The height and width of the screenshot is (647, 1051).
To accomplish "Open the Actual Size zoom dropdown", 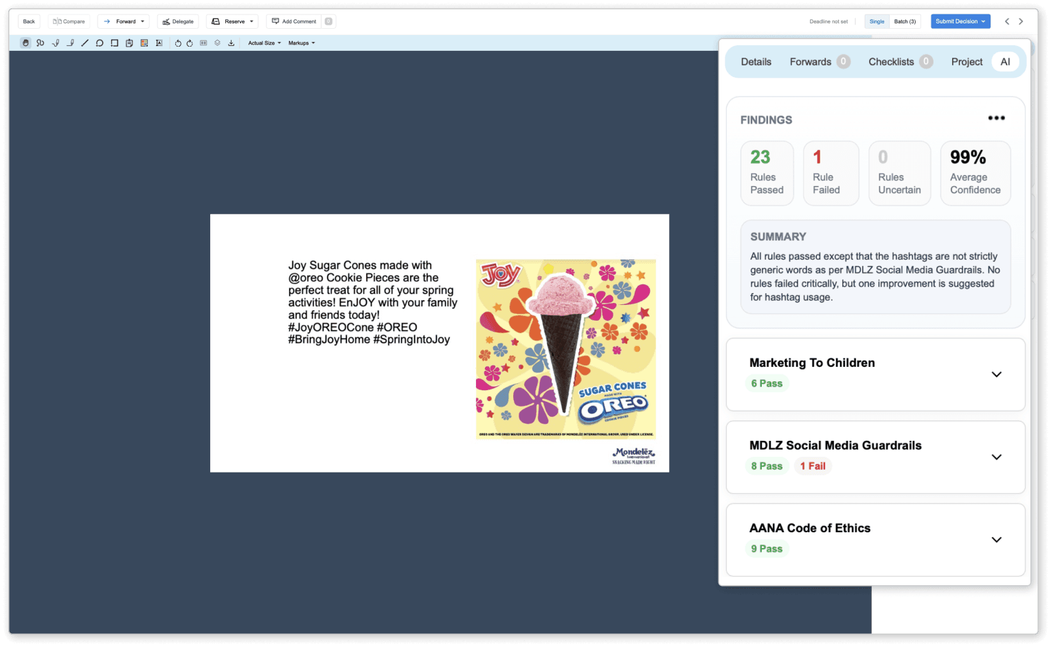I will tap(264, 43).
